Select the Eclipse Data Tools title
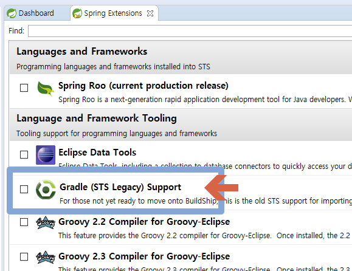The width and height of the screenshot is (352, 271). [x=97, y=153]
